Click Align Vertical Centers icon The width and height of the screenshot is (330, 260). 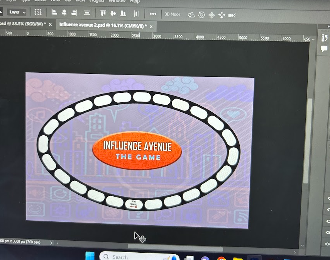(x=113, y=14)
